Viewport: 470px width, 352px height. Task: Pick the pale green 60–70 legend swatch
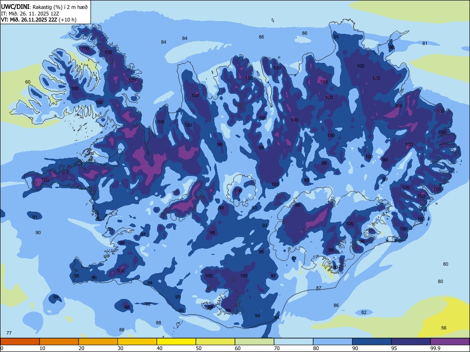[254, 342]
